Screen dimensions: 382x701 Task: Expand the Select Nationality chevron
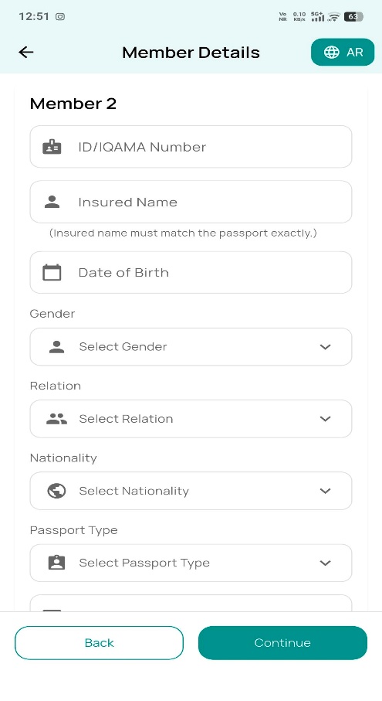point(326,491)
